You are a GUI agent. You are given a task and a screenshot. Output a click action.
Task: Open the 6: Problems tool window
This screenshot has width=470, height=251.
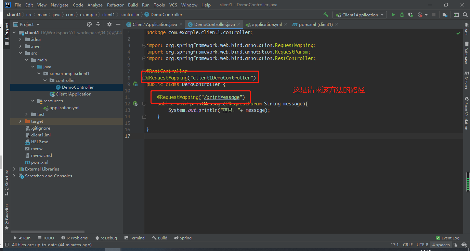point(74,238)
